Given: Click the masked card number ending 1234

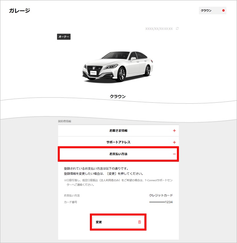Looking at the screenshot, I should (161, 202).
